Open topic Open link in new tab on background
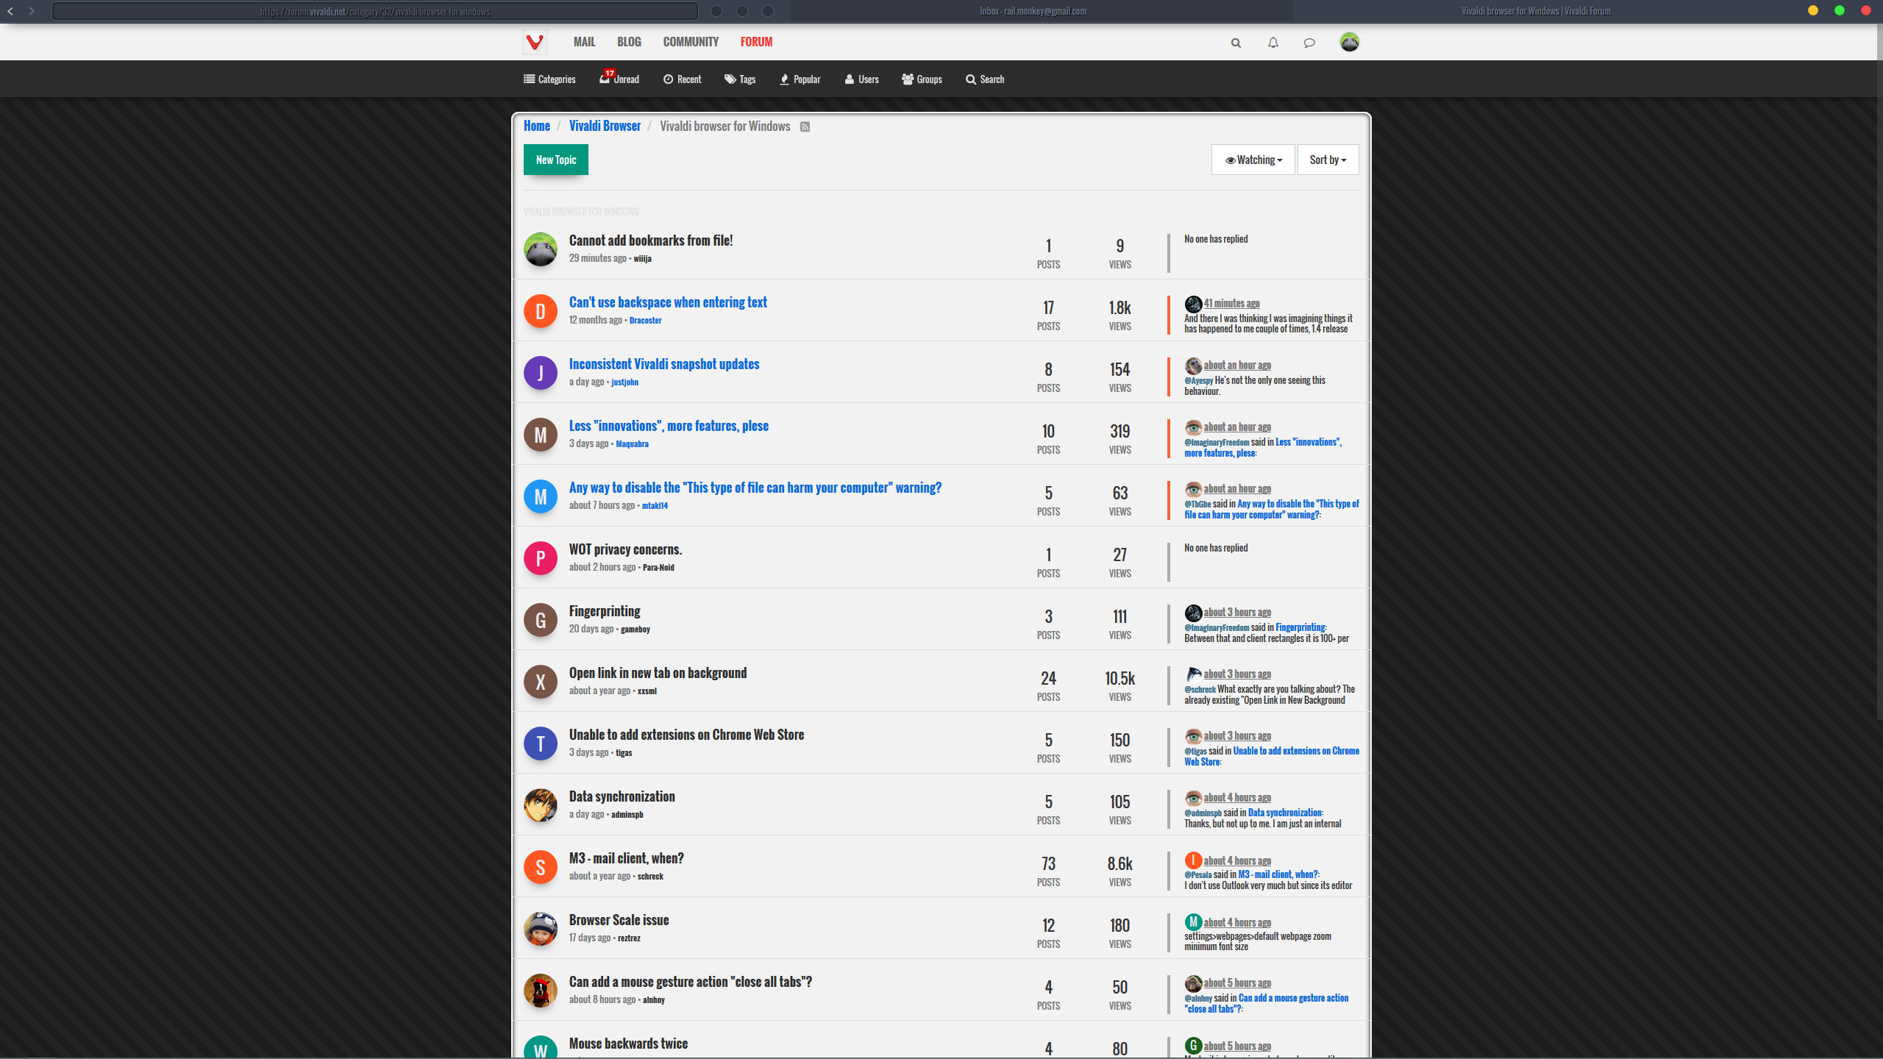 658,673
